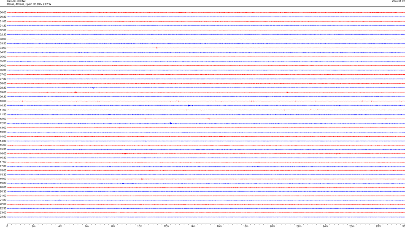Click the 8m axis tick label

click(113, 226)
